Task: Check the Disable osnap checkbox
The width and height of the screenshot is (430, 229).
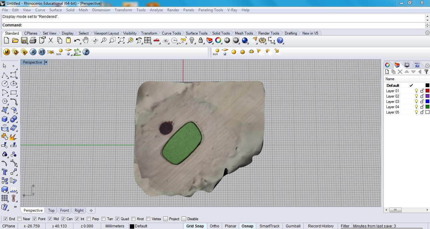Action: [x=184, y=219]
